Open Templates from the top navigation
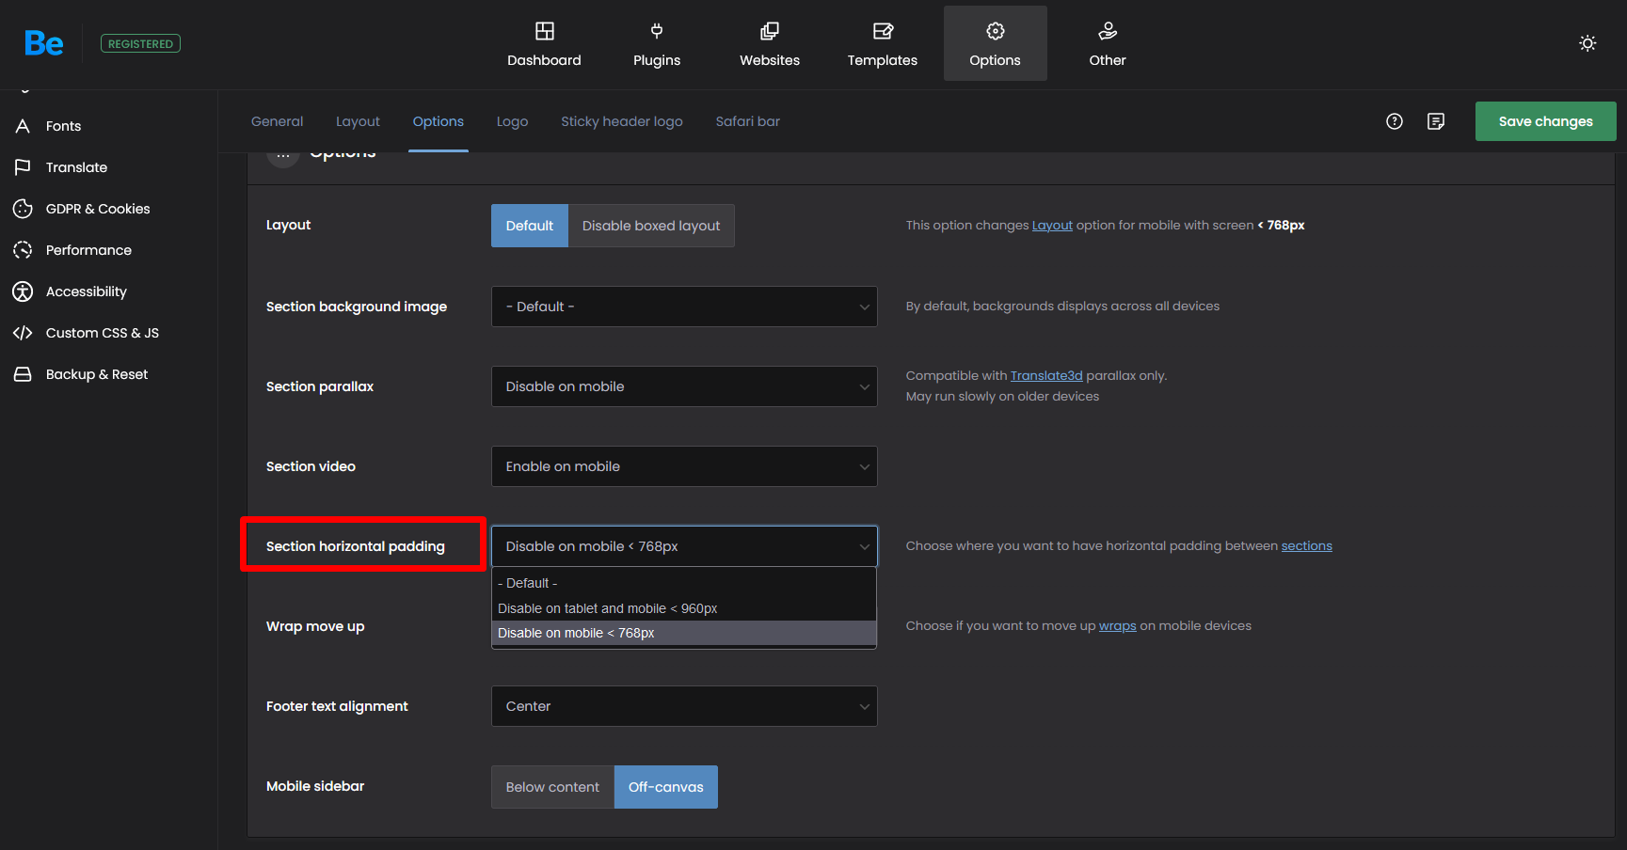Screen dimensions: 1627x850 click(x=883, y=43)
